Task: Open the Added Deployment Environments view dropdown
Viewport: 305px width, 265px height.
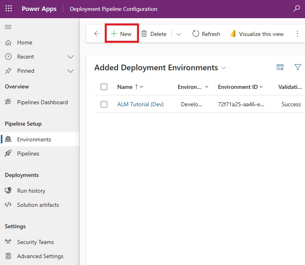Action: [224, 68]
